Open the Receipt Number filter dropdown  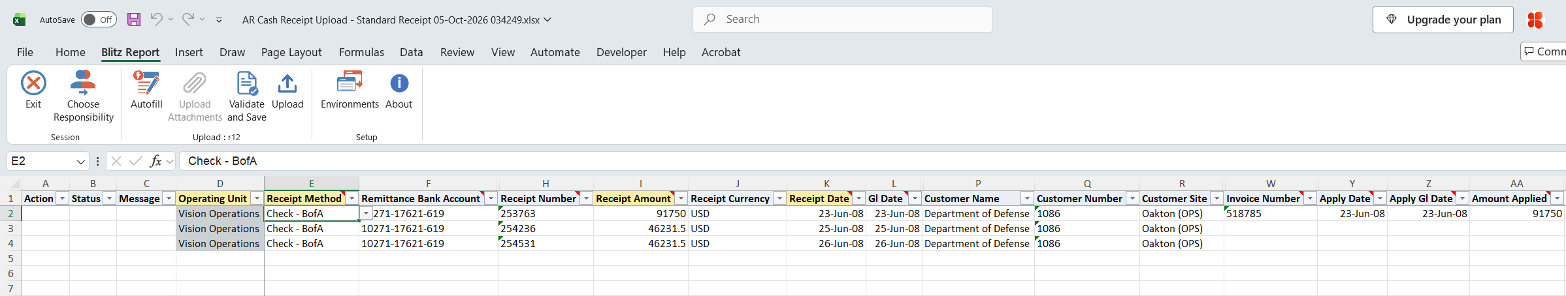586,198
